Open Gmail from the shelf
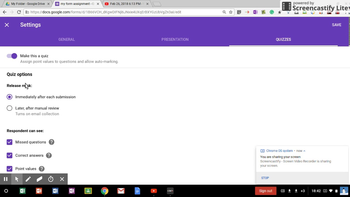The height and width of the screenshot is (197, 350). (121, 191)
